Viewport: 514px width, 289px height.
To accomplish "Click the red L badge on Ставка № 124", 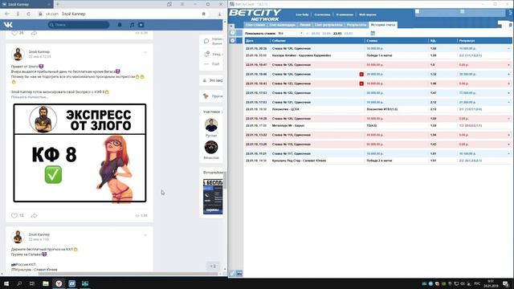I will 361,75.
